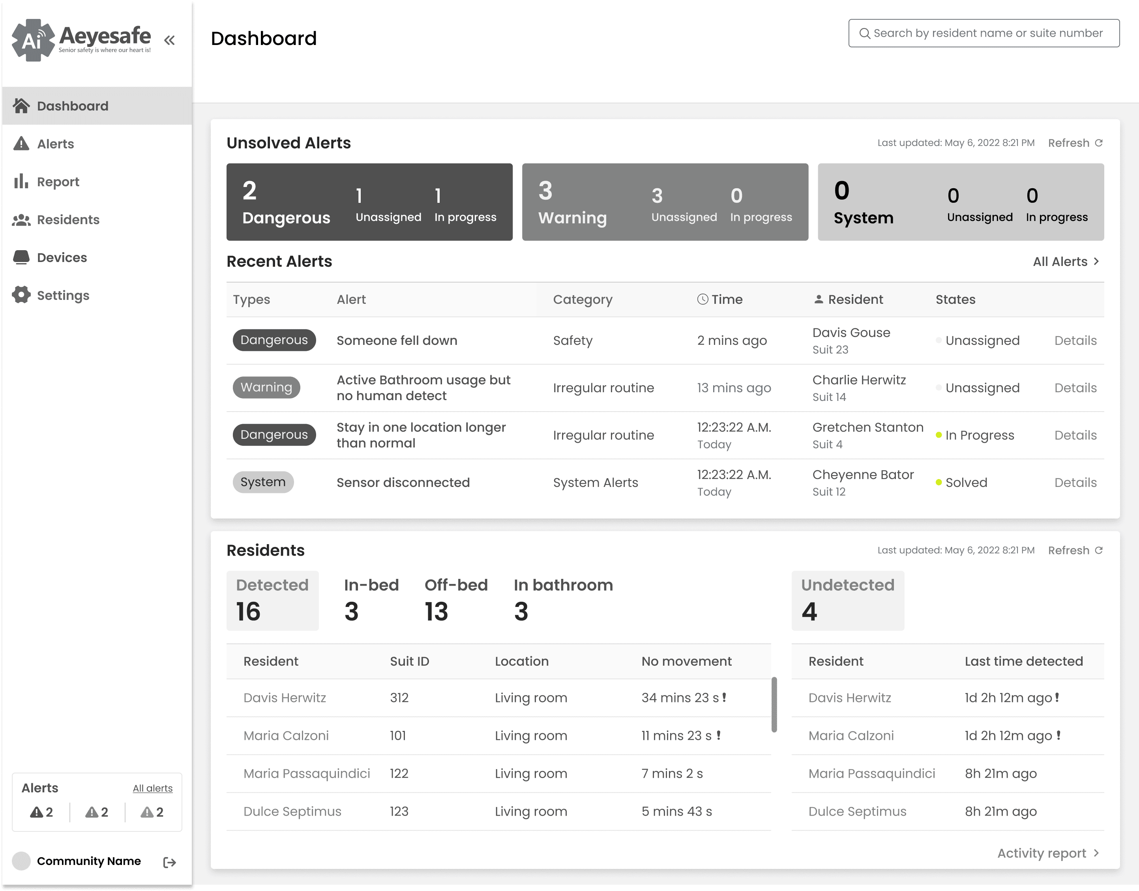Click the Residents people icon

pyautogui.click(x=21, y=220)
